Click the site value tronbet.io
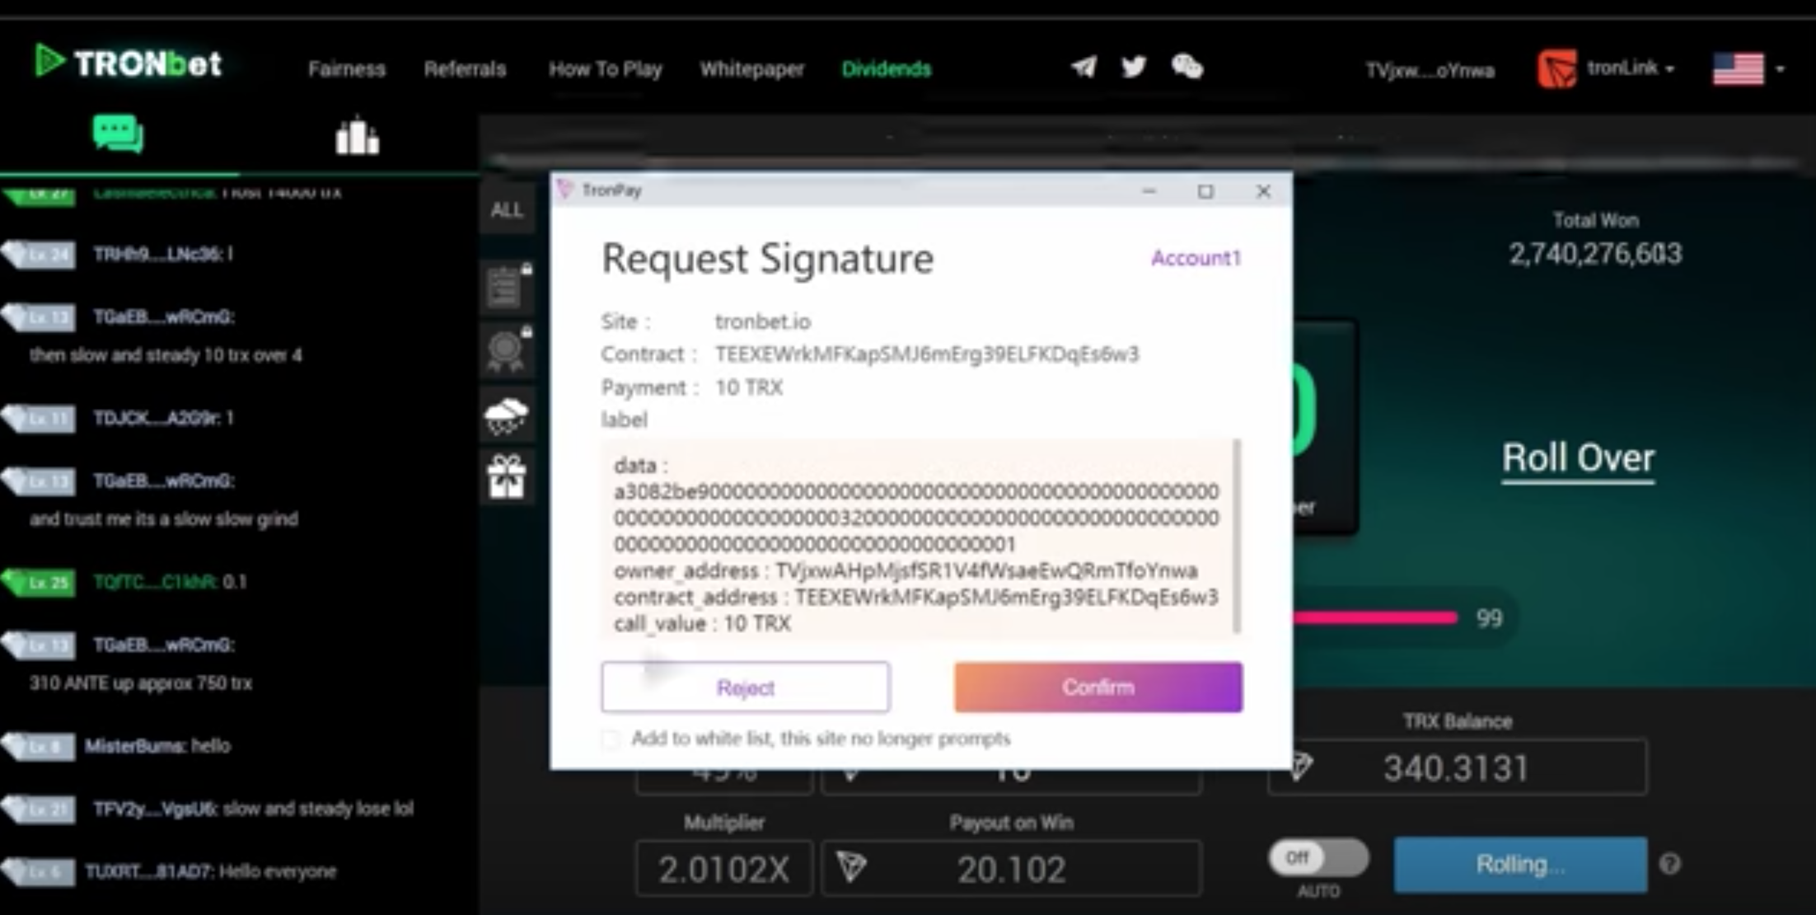The image size is (1816, 915). (x=762, y=321)
